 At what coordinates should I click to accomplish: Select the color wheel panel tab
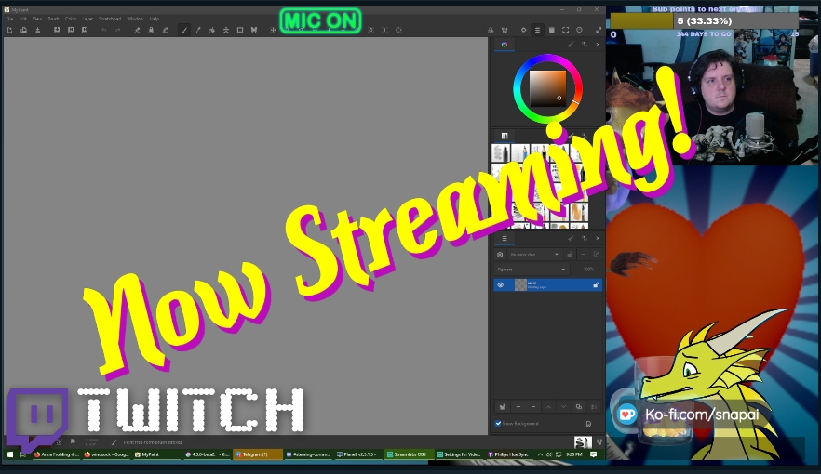[x=505, y=45]
